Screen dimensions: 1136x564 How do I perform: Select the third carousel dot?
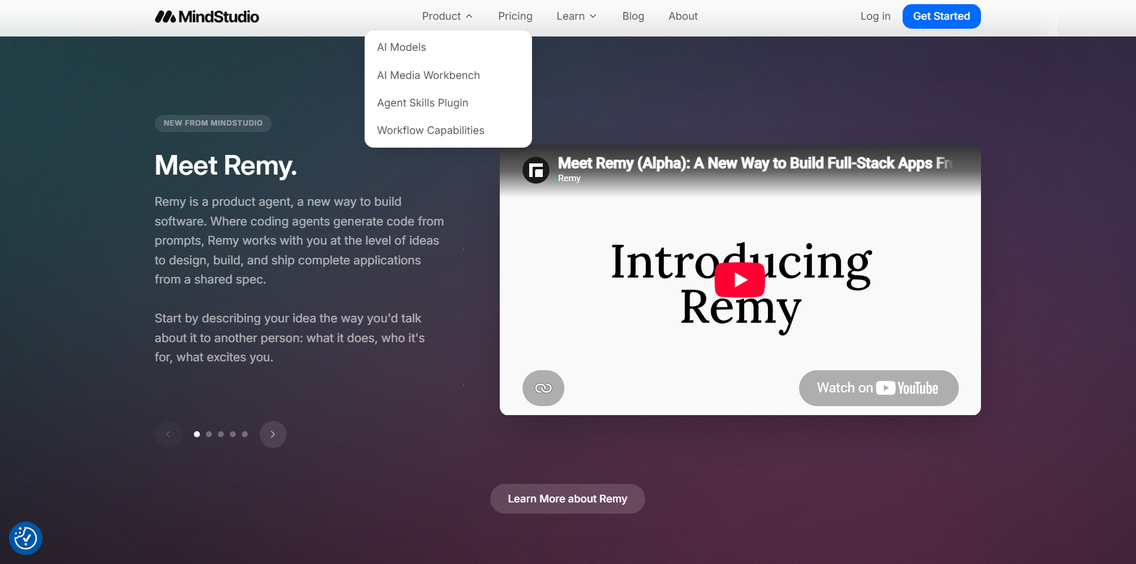pyautogui.click(x=221, y=434)
